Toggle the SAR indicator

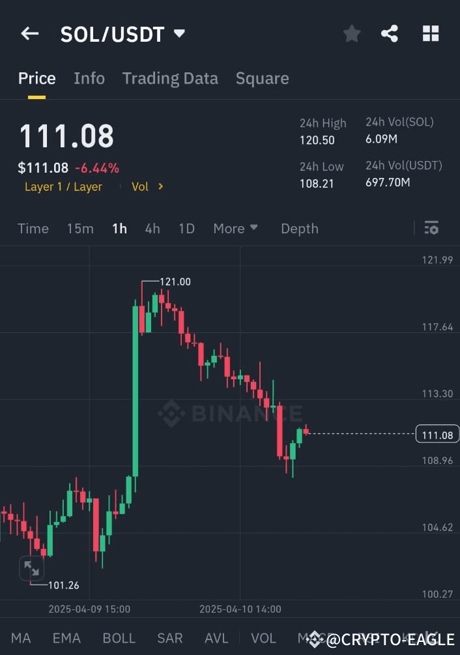click(x=169, y=638)
